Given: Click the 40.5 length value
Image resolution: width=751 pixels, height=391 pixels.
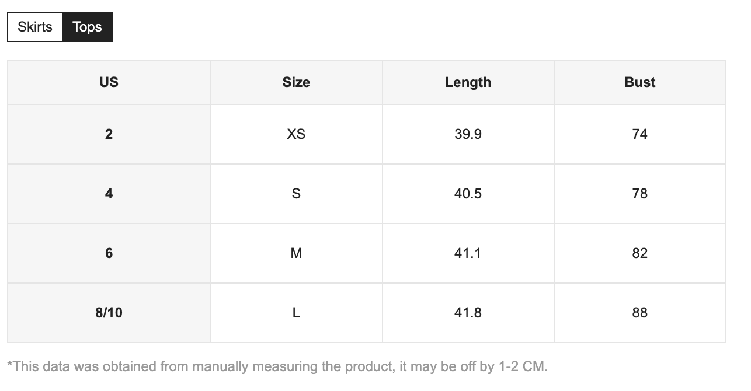Looking at the screenshot, I should pyautogui.click(x=468, y=194).
